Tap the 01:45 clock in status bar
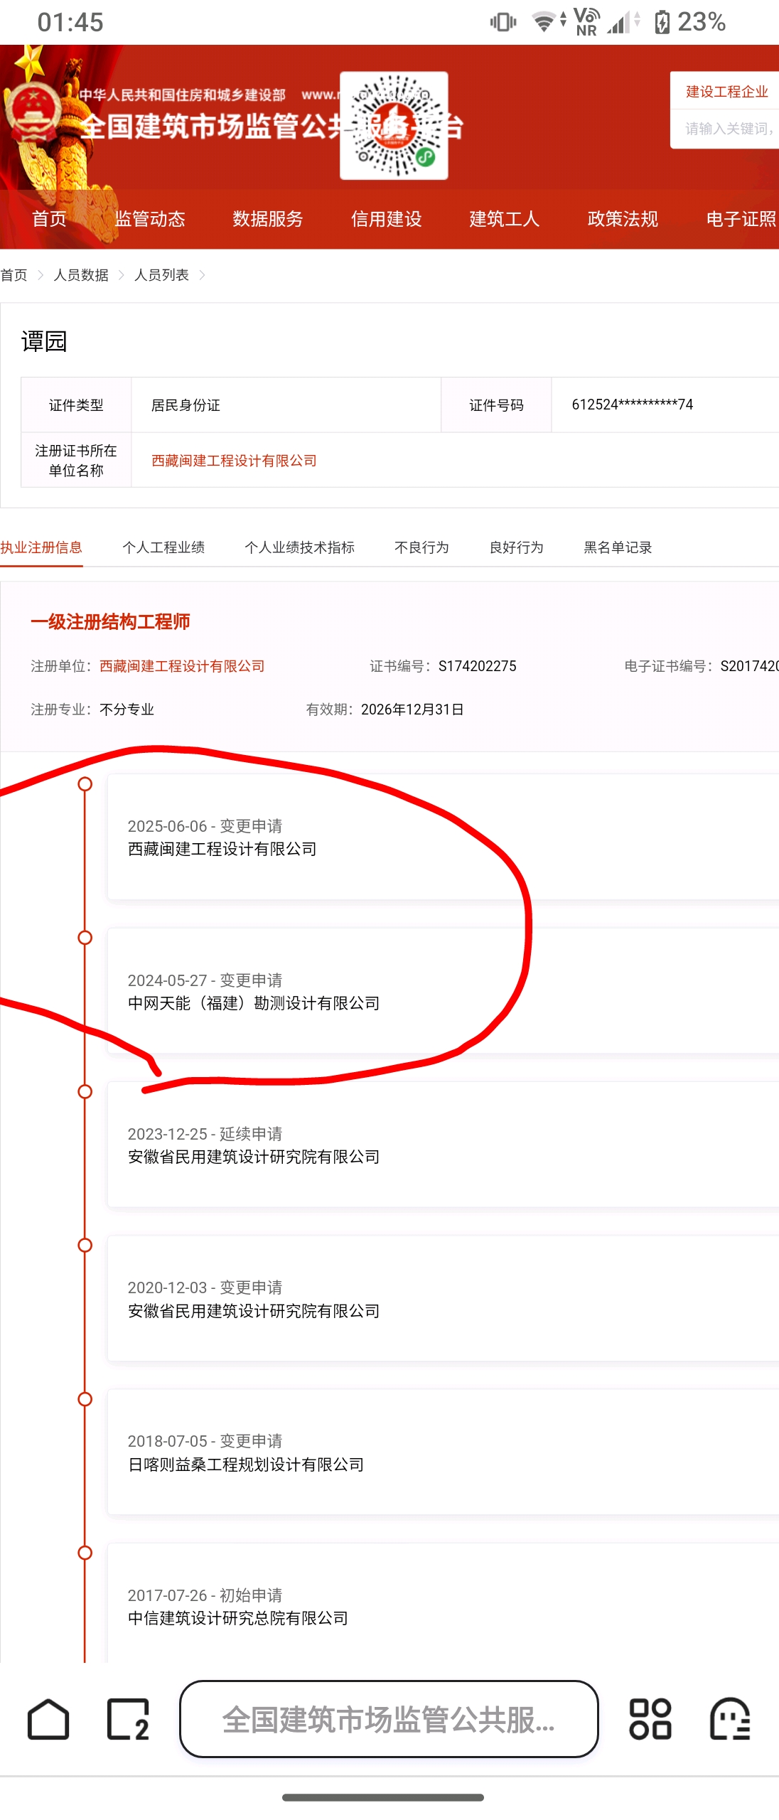The width and height of the screenshot is (779, 1820). 70,22
